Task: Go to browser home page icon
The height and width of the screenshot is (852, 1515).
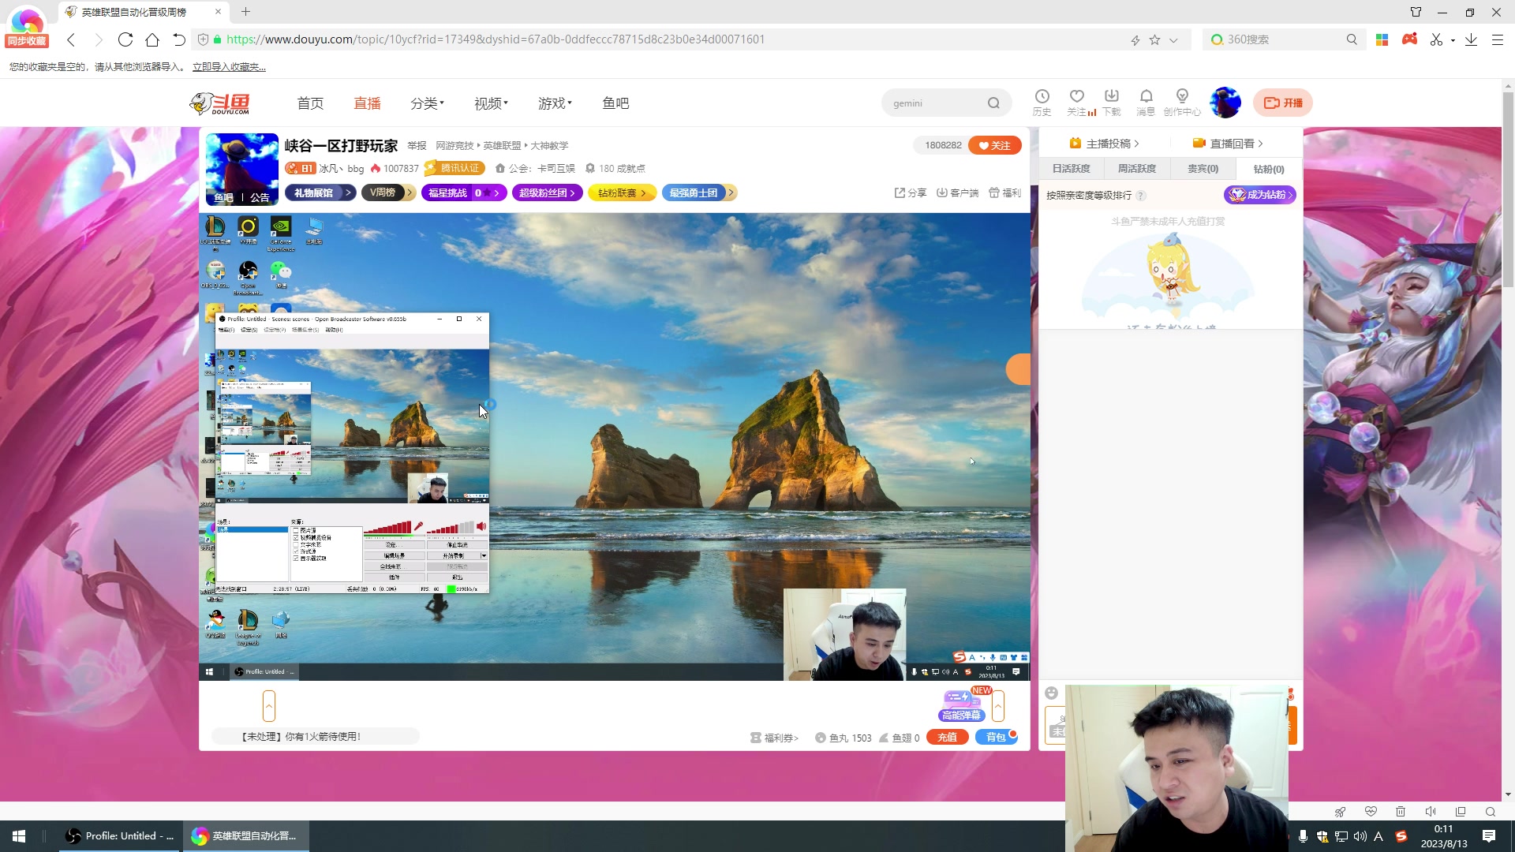Action: (x=152, y=39)
